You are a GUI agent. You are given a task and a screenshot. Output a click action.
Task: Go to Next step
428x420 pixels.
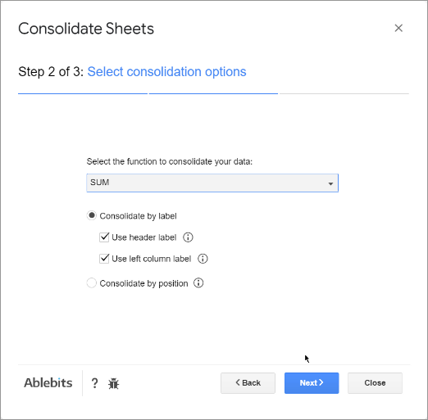click(312, 383)
